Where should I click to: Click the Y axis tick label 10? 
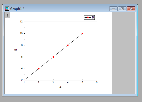pos(21,33)
